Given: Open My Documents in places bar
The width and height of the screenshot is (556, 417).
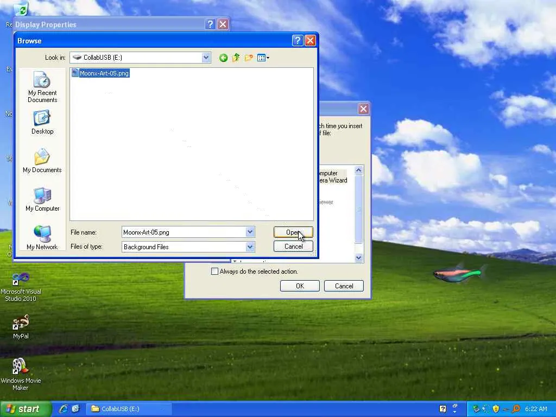Looking at the screenshot, I should pos(42,161).
